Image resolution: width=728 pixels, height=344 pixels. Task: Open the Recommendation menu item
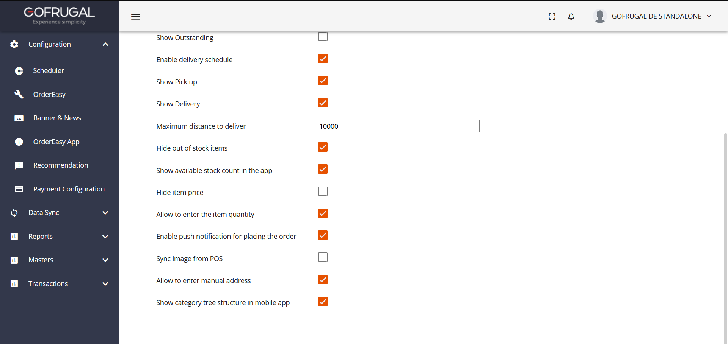[60, 165]
